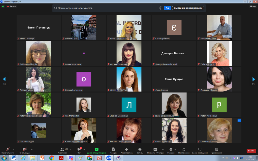Open the Вид view menu
258x161 pixels.
click(x=253, y=7)
